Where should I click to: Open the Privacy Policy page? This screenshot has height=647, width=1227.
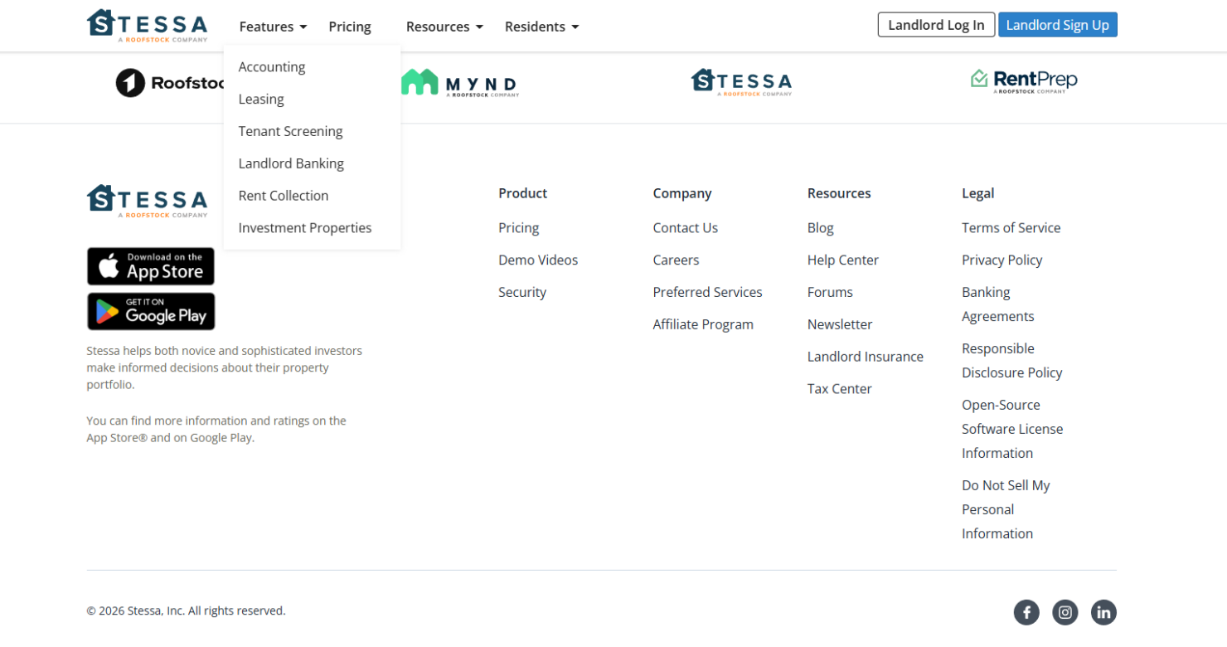pos(1001,260)
